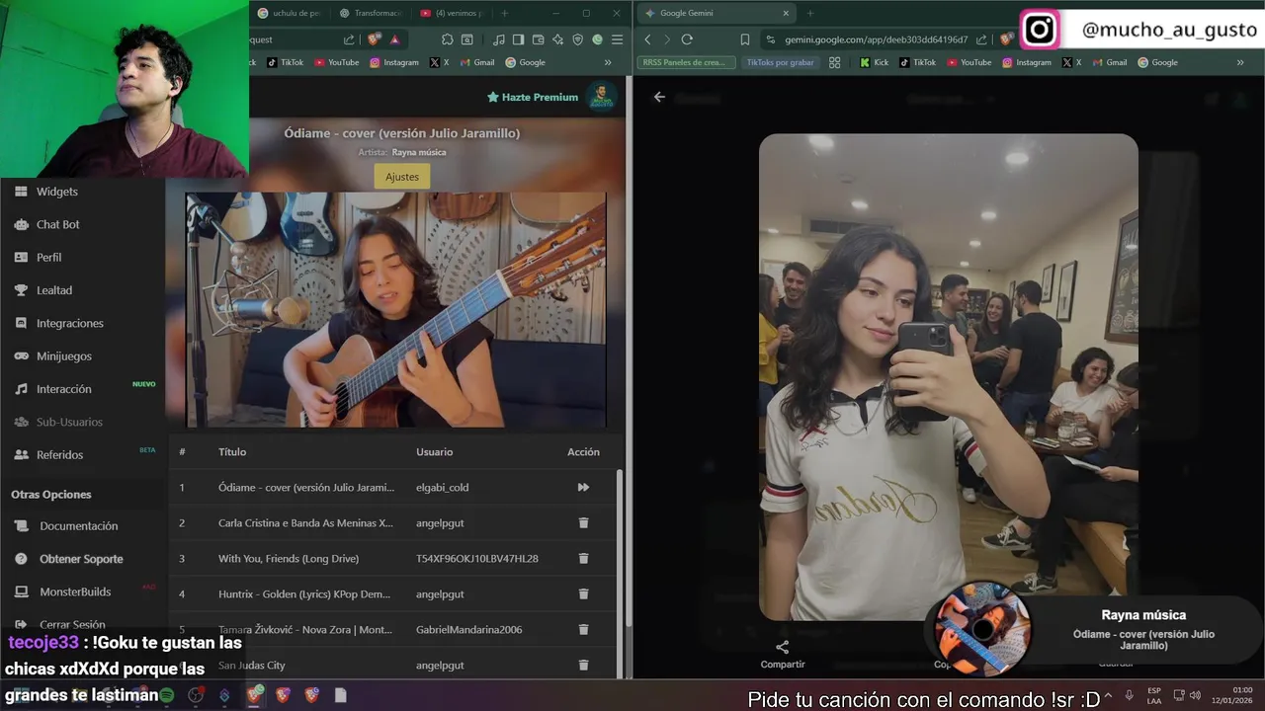Viewport: 1265px width, 711px height.
Task: Expand hidden bookmarks chevron in right window
Action: (1240, 62)
